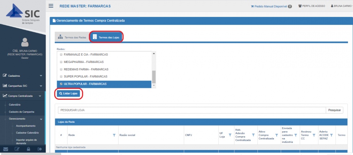Click the logout arrow icon
This screenshot has height=155, width=353.
click(40, 149)
